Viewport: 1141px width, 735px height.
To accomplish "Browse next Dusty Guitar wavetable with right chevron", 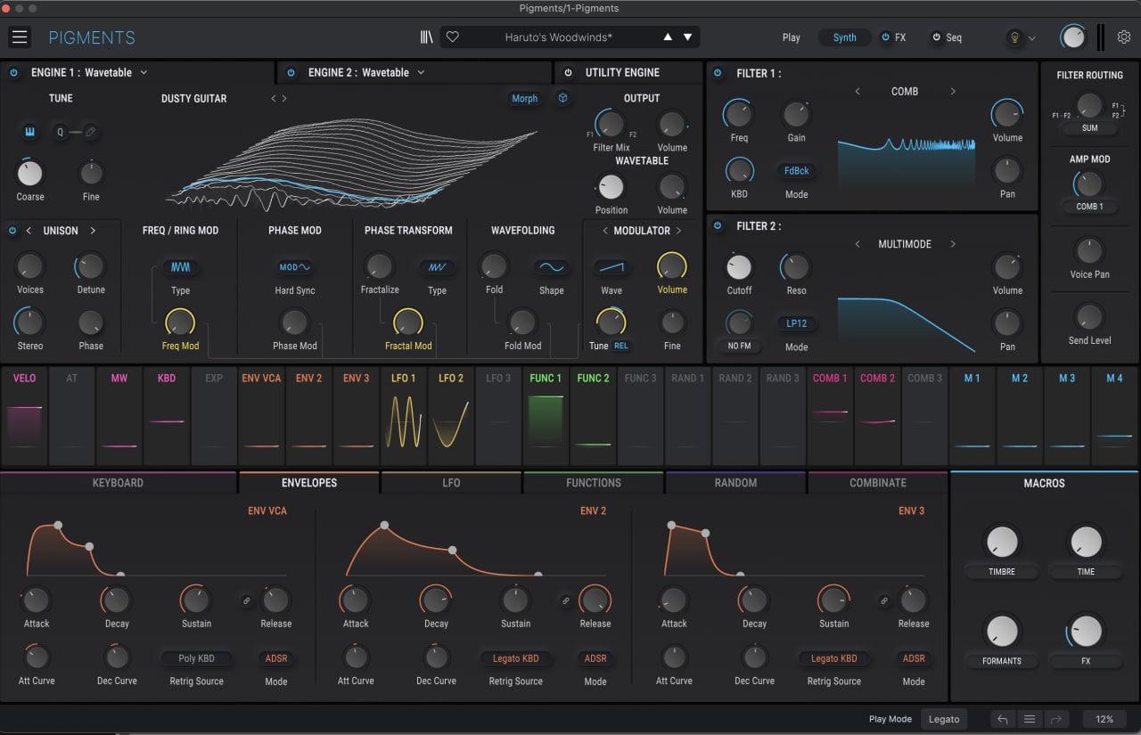I will 284,98.
